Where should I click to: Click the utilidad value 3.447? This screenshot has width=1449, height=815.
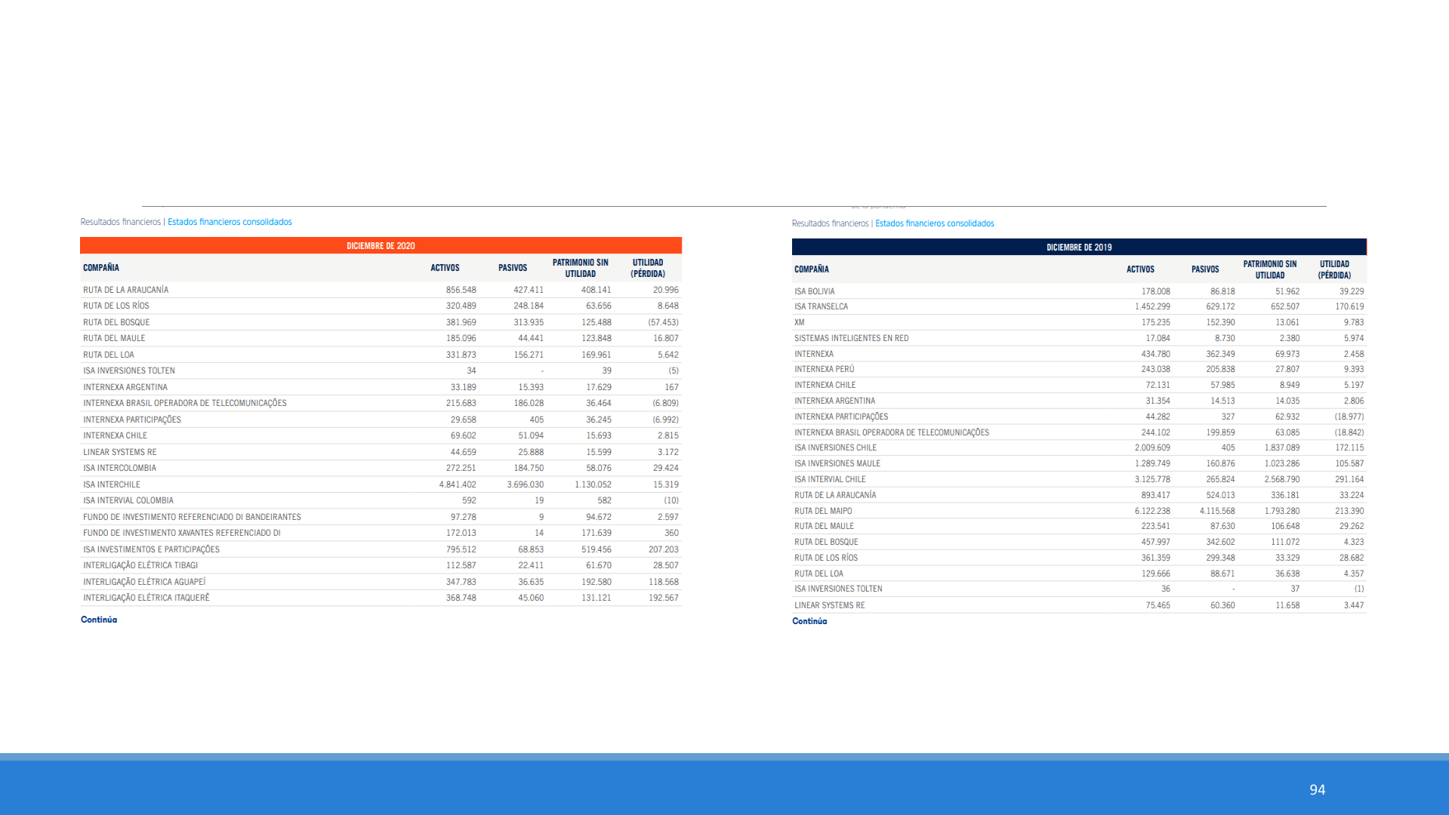point(1354,605)
